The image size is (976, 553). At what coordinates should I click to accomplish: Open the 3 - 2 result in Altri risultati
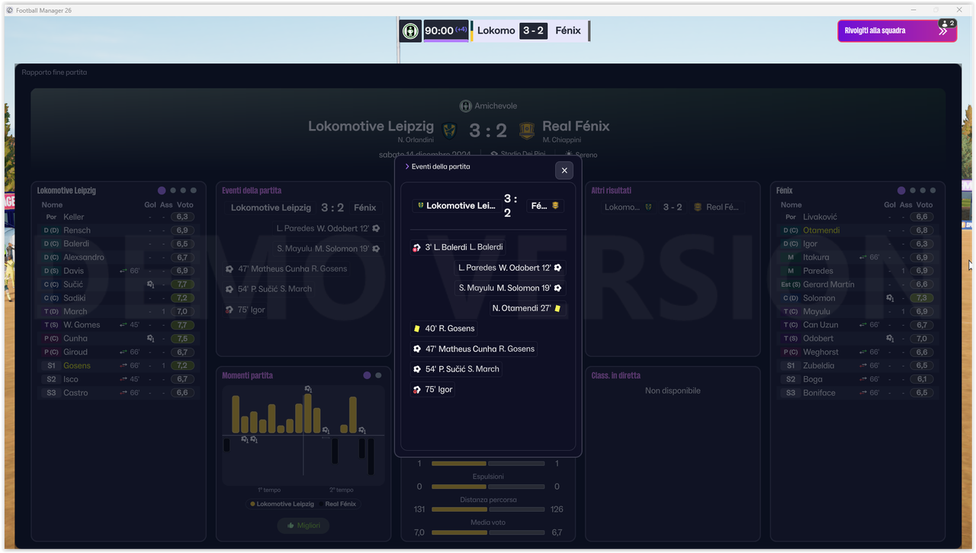coord(672,207)
